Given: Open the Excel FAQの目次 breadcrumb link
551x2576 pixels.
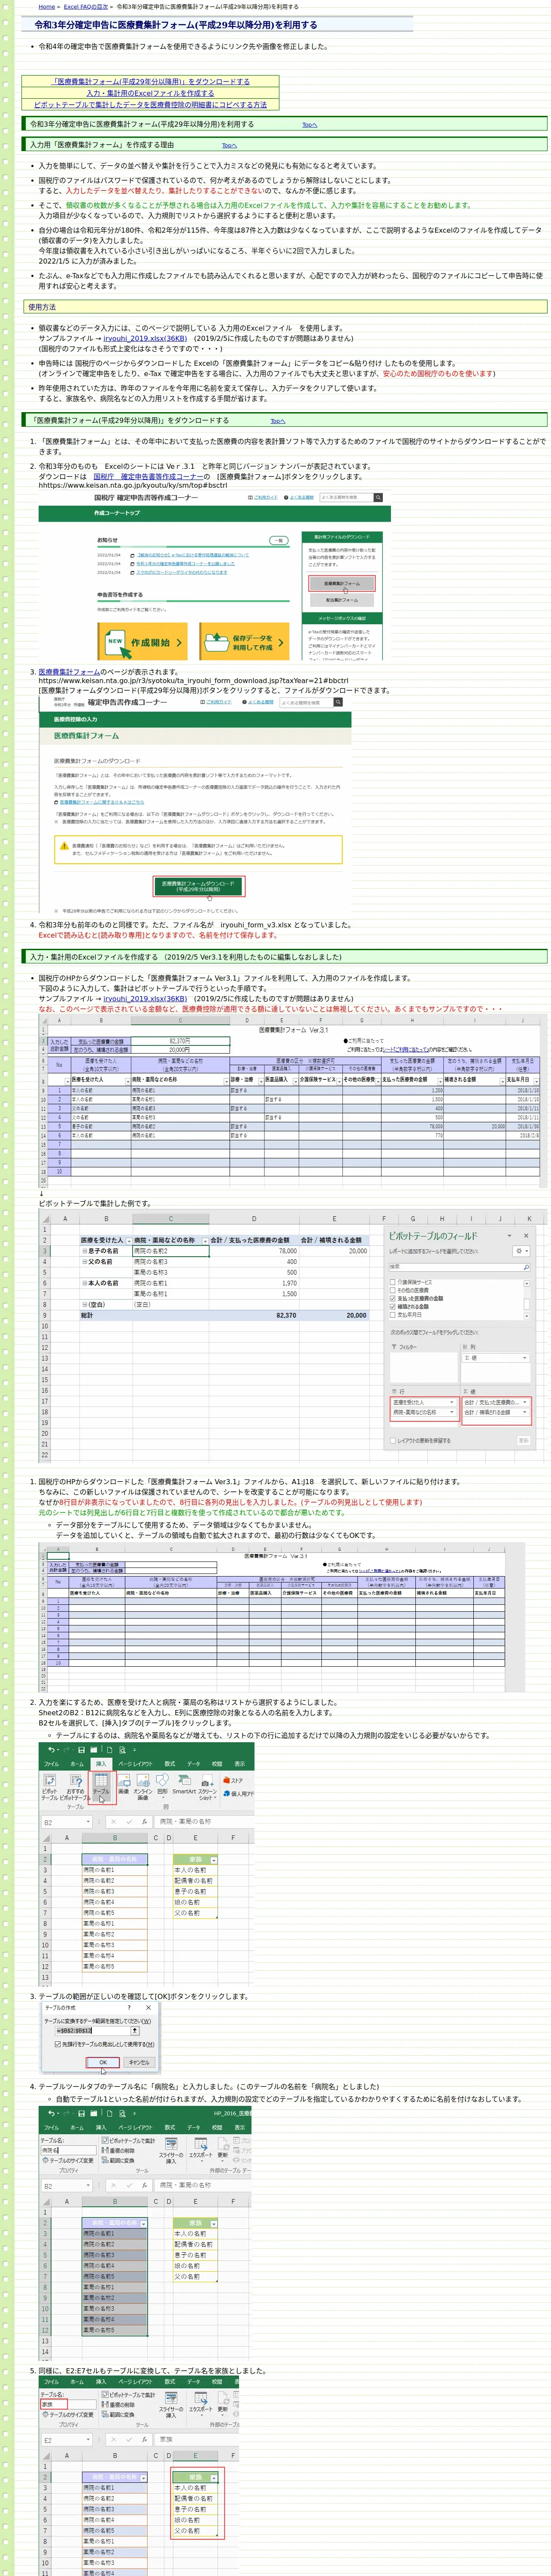Looking at the screenshot, I should click(x=85, y=6).
